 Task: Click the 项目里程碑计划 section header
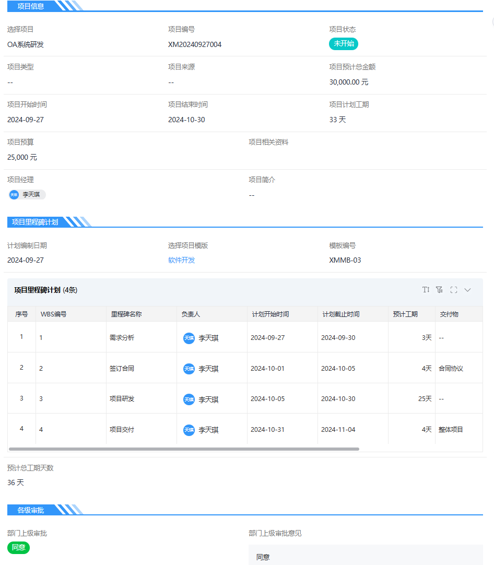35,222
